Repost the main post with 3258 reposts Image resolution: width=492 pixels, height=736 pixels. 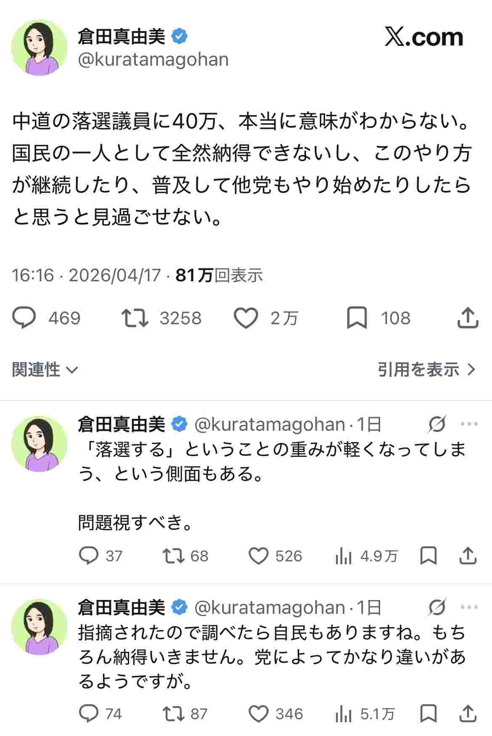coord(135,318)
